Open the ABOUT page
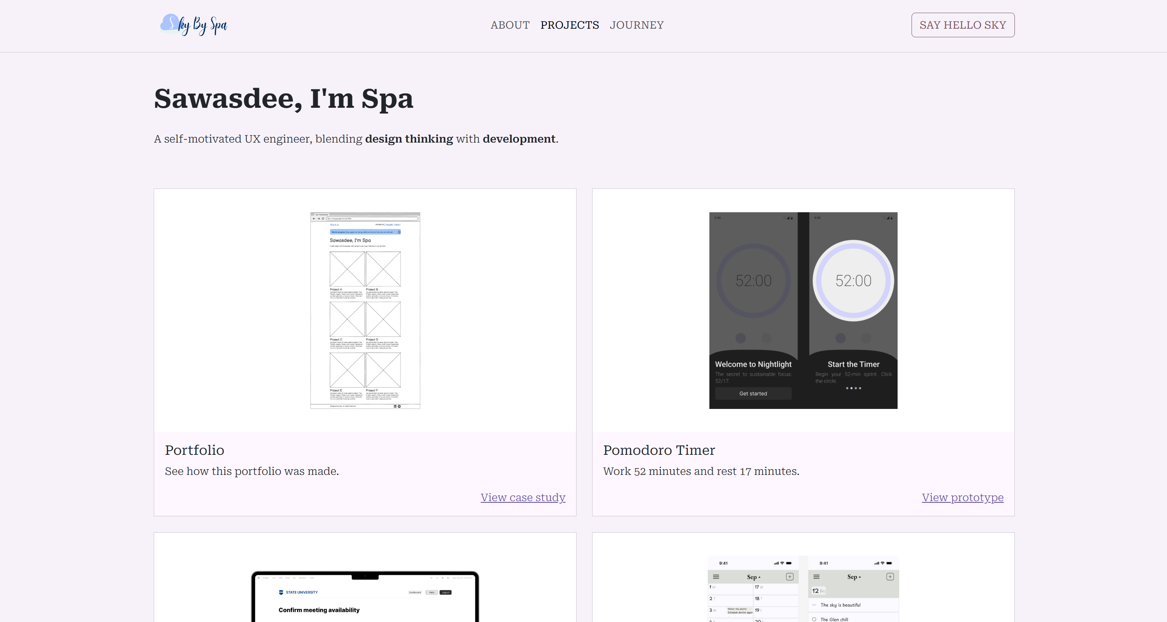The image size is (1167, 622). coord(510,25)
